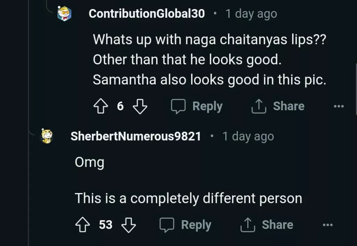Screen dimensions: 357x246
Task: Click the '1 day ago' timestamp on the first comment
Action: [251, 14]
